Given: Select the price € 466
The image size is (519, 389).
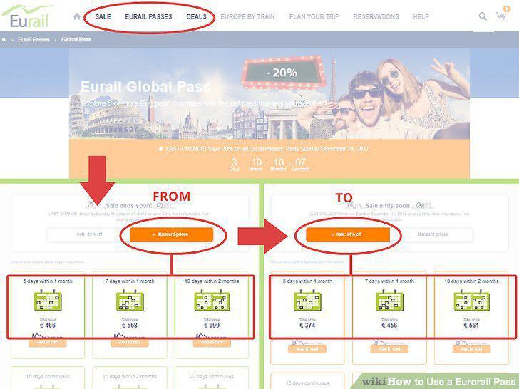Looking at the screenshot, I should click(x=48, y=326).
